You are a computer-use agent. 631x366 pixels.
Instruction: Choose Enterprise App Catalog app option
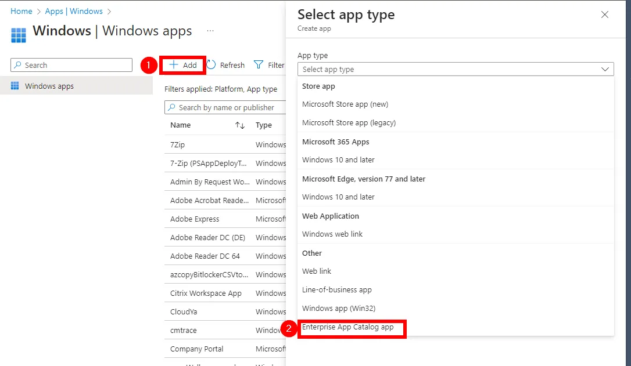pyautogui.click(x=348, y=327)
